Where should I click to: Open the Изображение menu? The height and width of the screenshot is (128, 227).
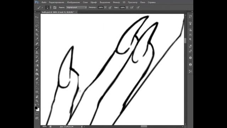pyautogui.click(x=73, y=2)
